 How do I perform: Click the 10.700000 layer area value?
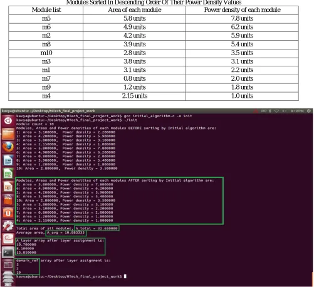pyautogui.click(x=26, y=244)
